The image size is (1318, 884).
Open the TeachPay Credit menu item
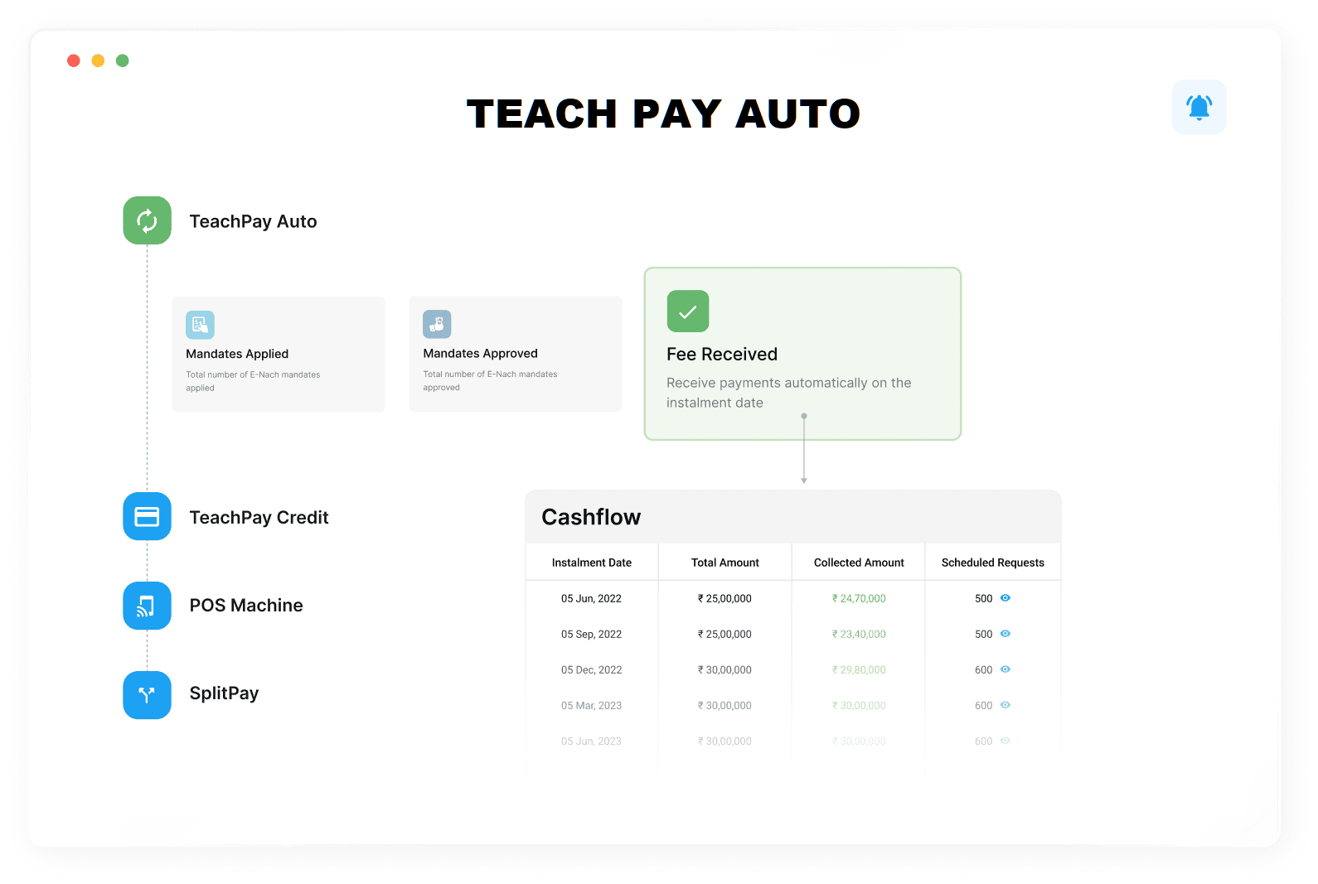click(x=259, y=518)
